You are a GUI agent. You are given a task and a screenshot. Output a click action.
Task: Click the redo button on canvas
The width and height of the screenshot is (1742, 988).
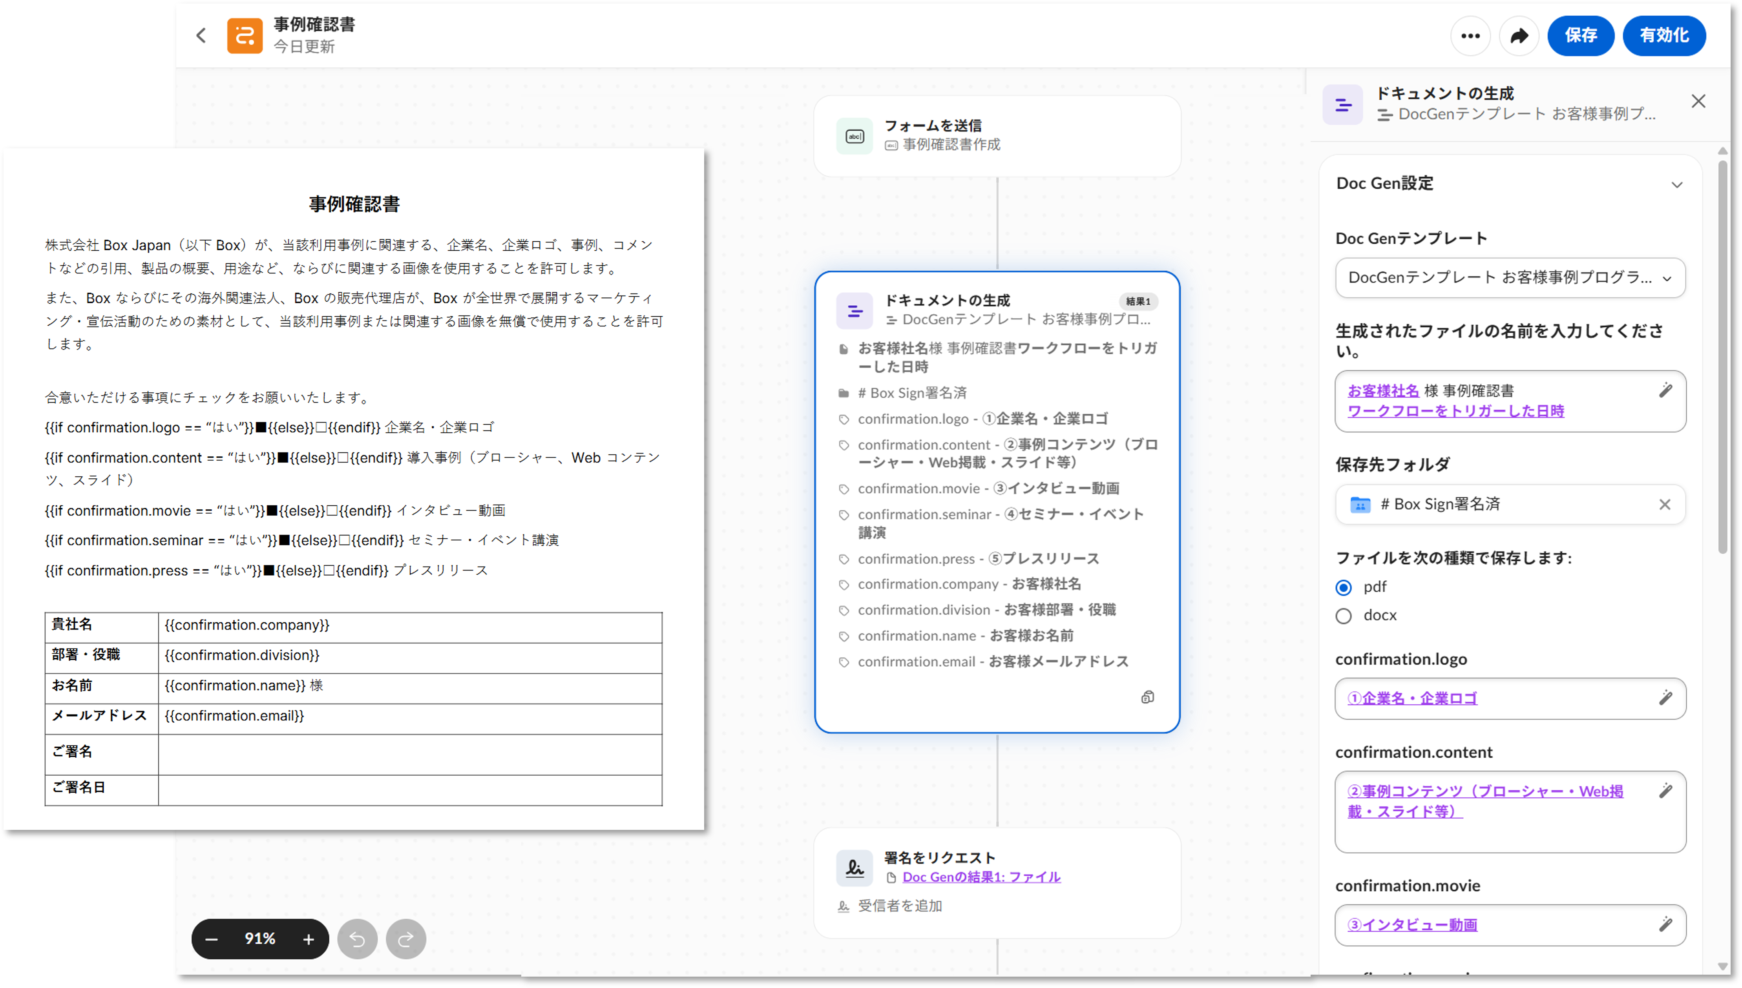point(406,939)
